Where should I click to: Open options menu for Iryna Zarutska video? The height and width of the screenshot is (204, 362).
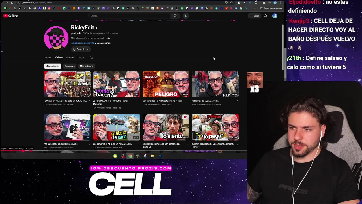pyautogui.click(x=237, y=101)
